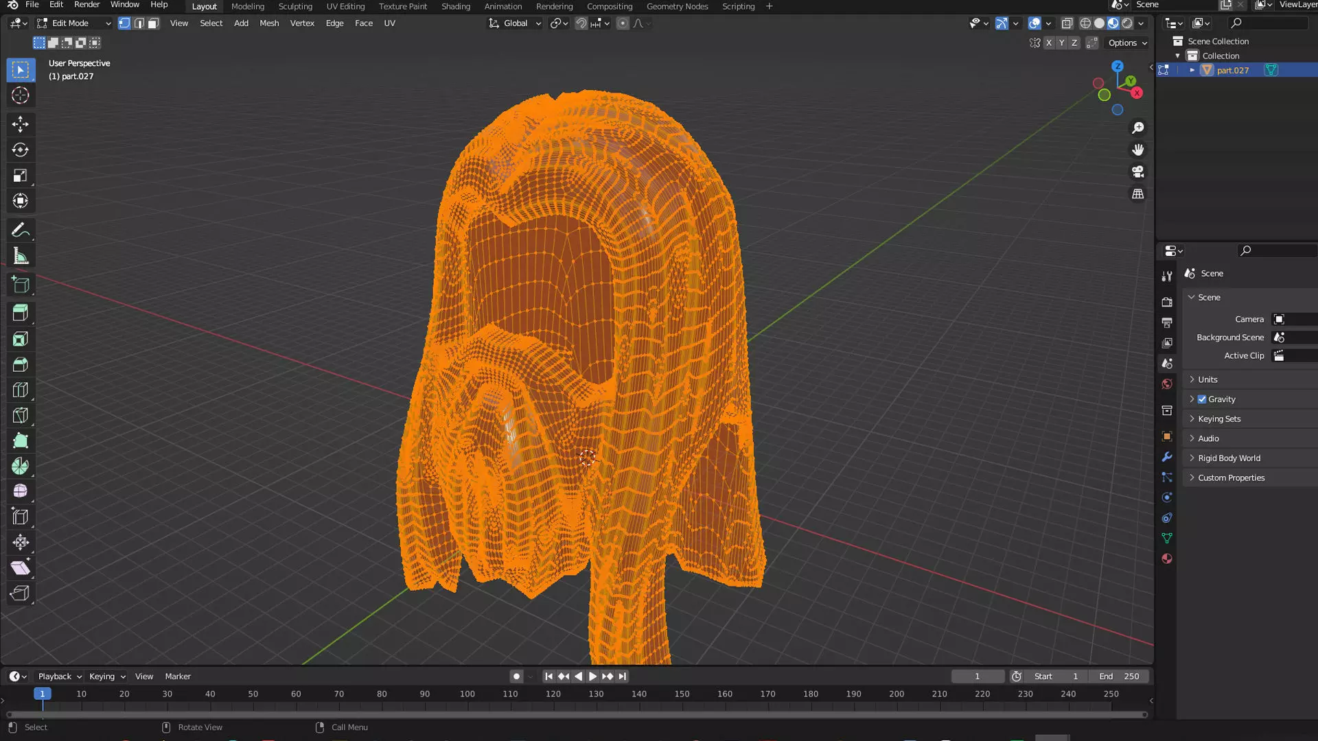Toggle proportional editing button
This screenshot has height=741, width=1318.
coord(623,23)
